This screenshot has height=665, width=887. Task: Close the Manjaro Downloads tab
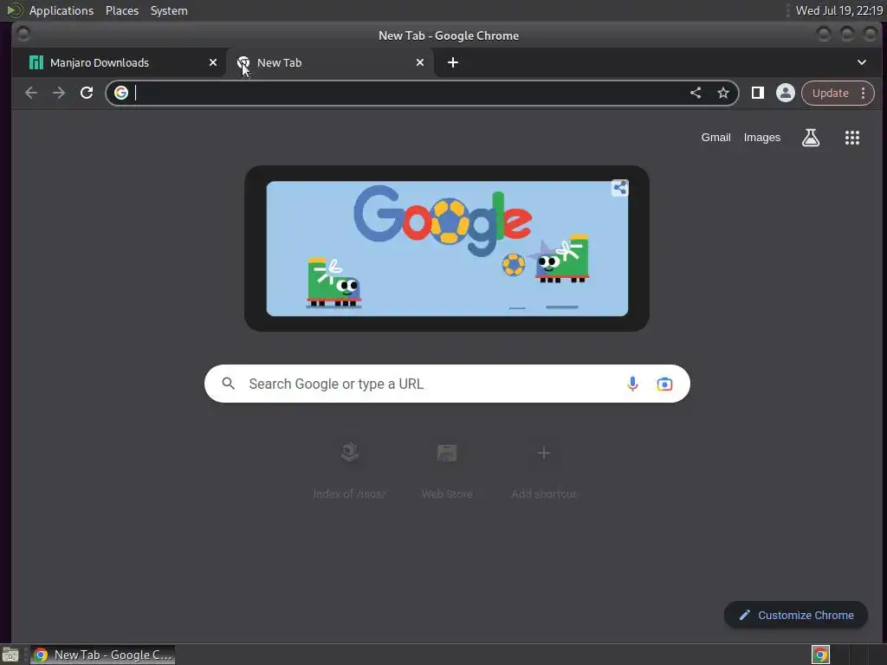(x=213, y=62)
